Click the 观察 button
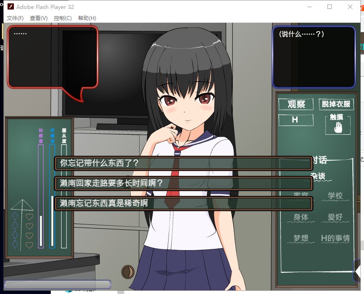This screenshot has height=294, width=364. [296, 104]
